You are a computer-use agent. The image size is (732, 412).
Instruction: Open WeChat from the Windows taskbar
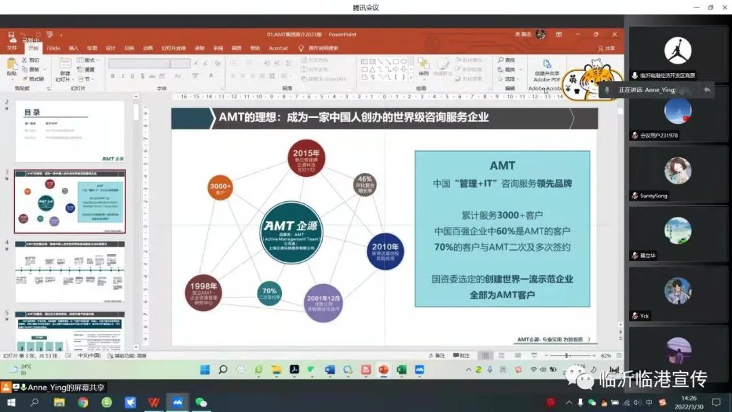point(201,403)
